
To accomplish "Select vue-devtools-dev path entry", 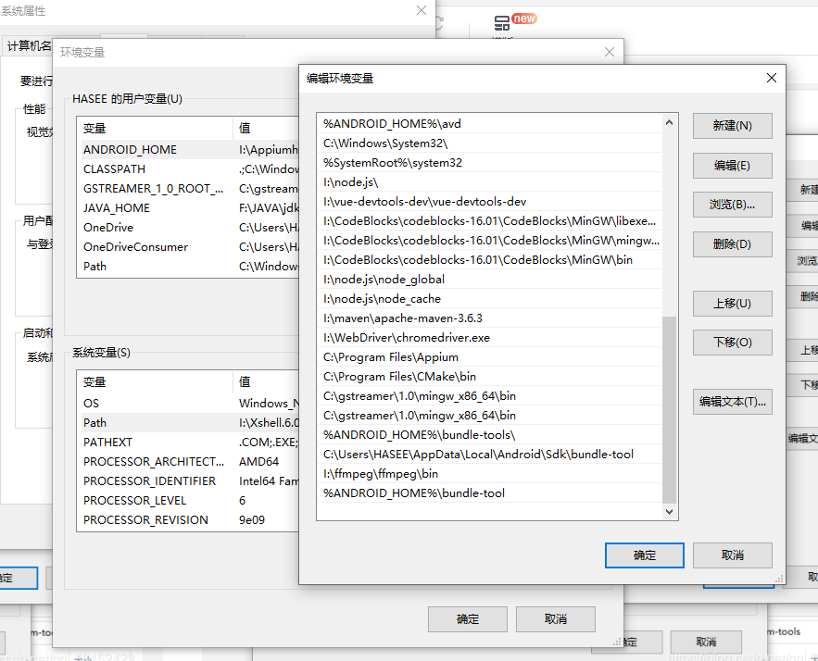I will 489,201.
